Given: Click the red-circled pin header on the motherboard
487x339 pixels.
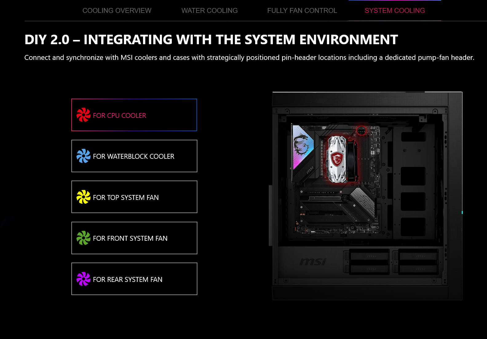Looking at the screenshot, I should pos(361,131).
